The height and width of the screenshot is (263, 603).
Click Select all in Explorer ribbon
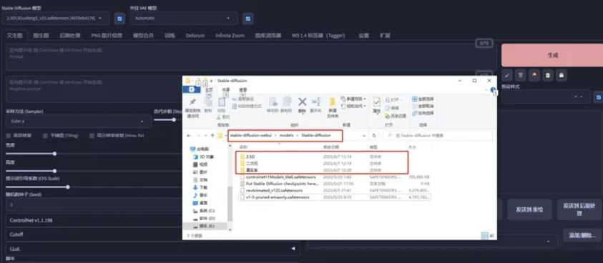[x=423, y=99]
